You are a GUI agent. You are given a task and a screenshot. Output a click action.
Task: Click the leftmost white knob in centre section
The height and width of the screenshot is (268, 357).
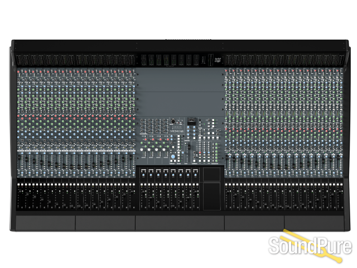pos(142,150)
